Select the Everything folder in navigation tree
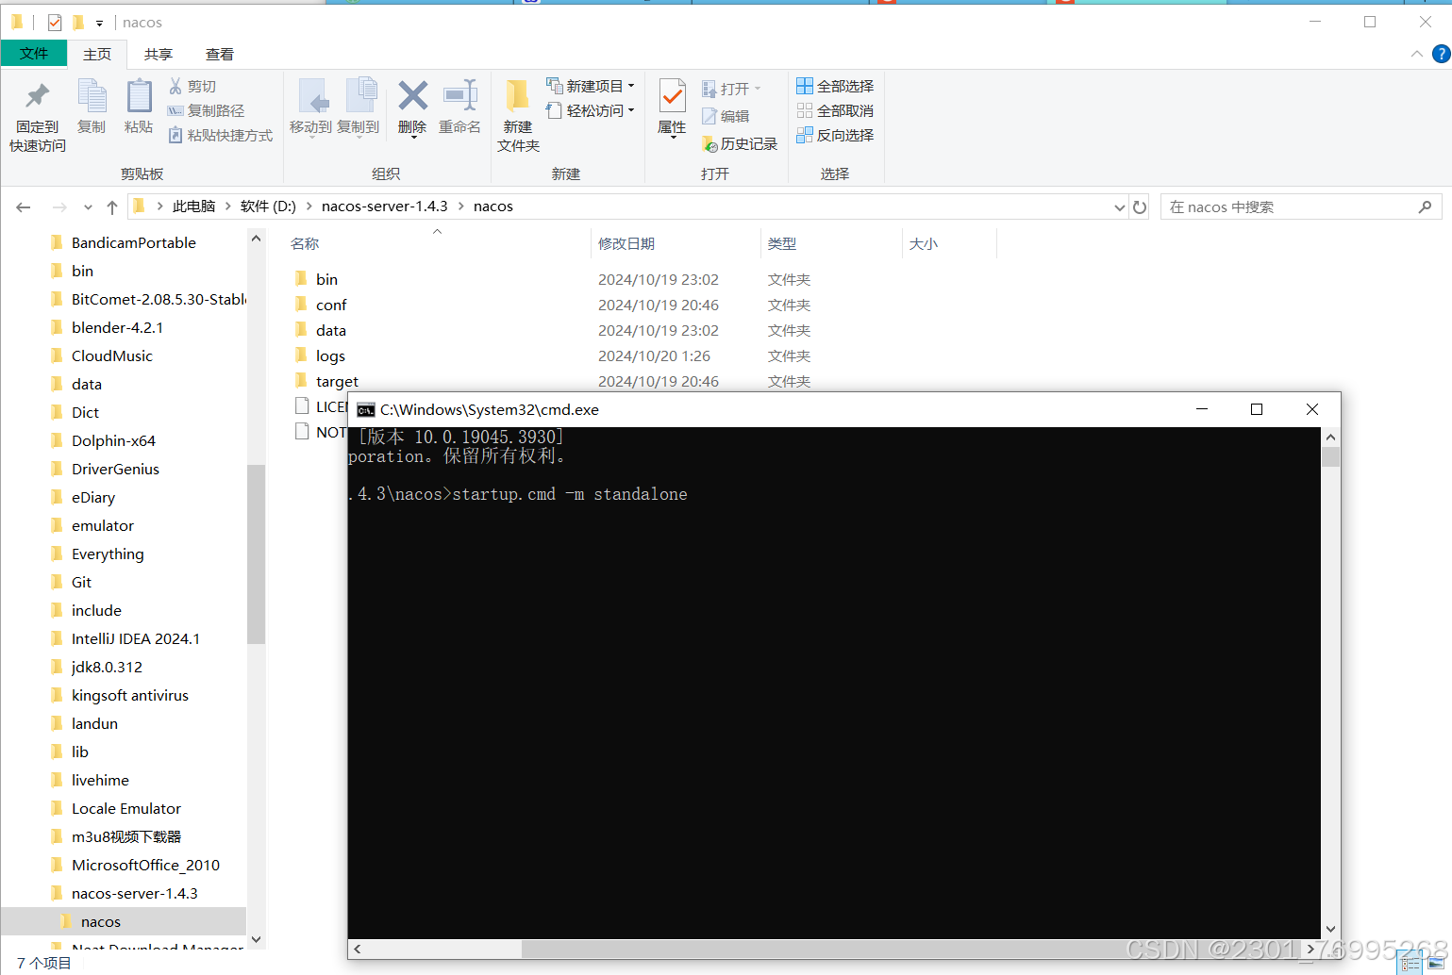The width and height of the screenshot is (1452, 975). click(x=108, y=554)
